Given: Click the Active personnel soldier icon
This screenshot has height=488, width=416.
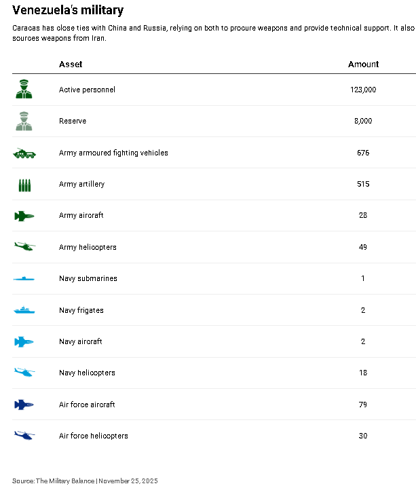Looking at the screenshot, I should tap(24, 89).
